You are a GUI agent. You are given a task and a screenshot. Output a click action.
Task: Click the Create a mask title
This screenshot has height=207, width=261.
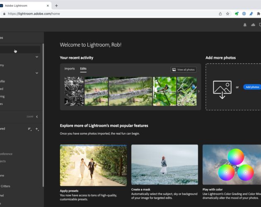tap(141, 189)
